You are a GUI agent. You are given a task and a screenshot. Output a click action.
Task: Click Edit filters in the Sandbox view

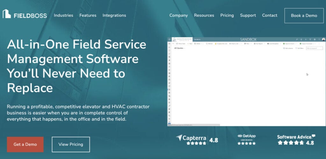[299, 48]
